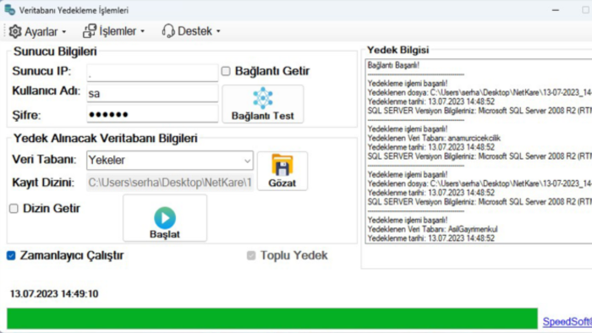The image size is (592, 333).
Task: Click the timestamp 13.07.2023 14:49:10
Action: [x=54, y=294]
